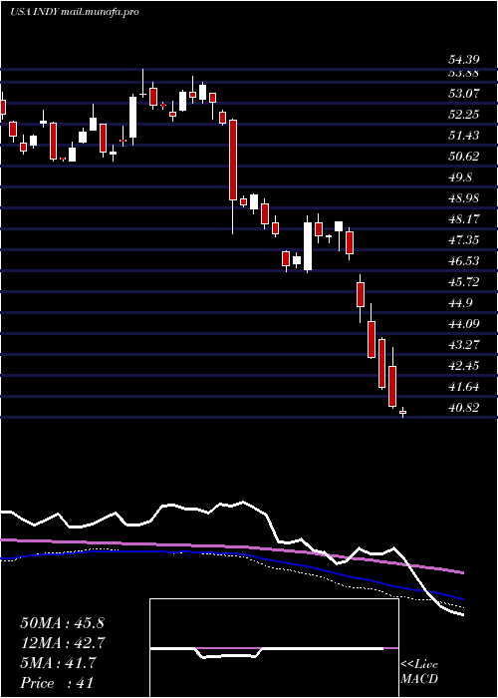
Task: Click the 40.82 price axis label
Action: coord(463,407)
